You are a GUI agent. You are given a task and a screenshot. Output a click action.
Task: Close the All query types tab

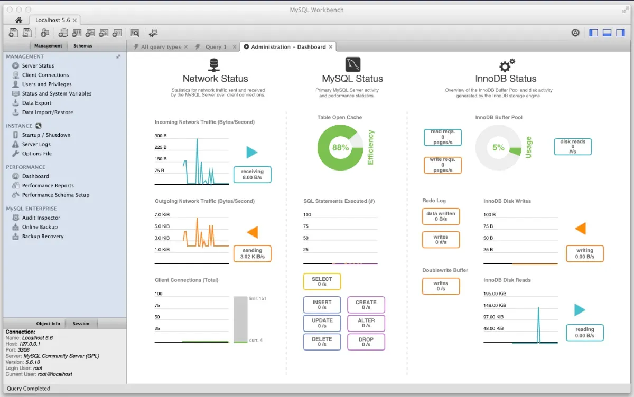[186, 47]
